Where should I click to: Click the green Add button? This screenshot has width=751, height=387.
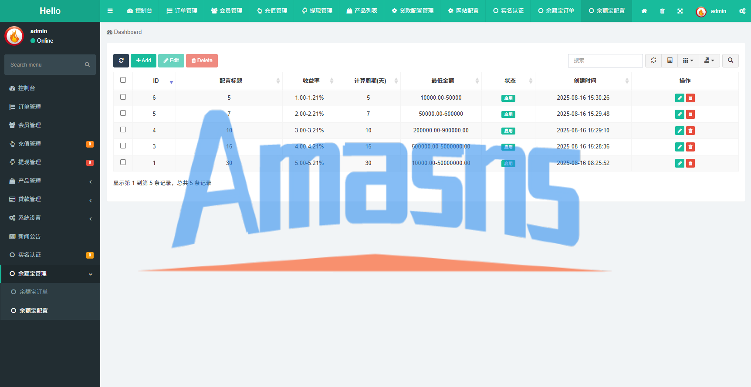click(x=143, y=61)
